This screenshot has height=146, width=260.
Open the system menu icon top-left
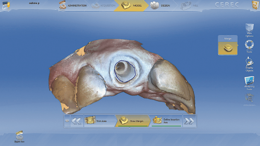coord(6,5)
